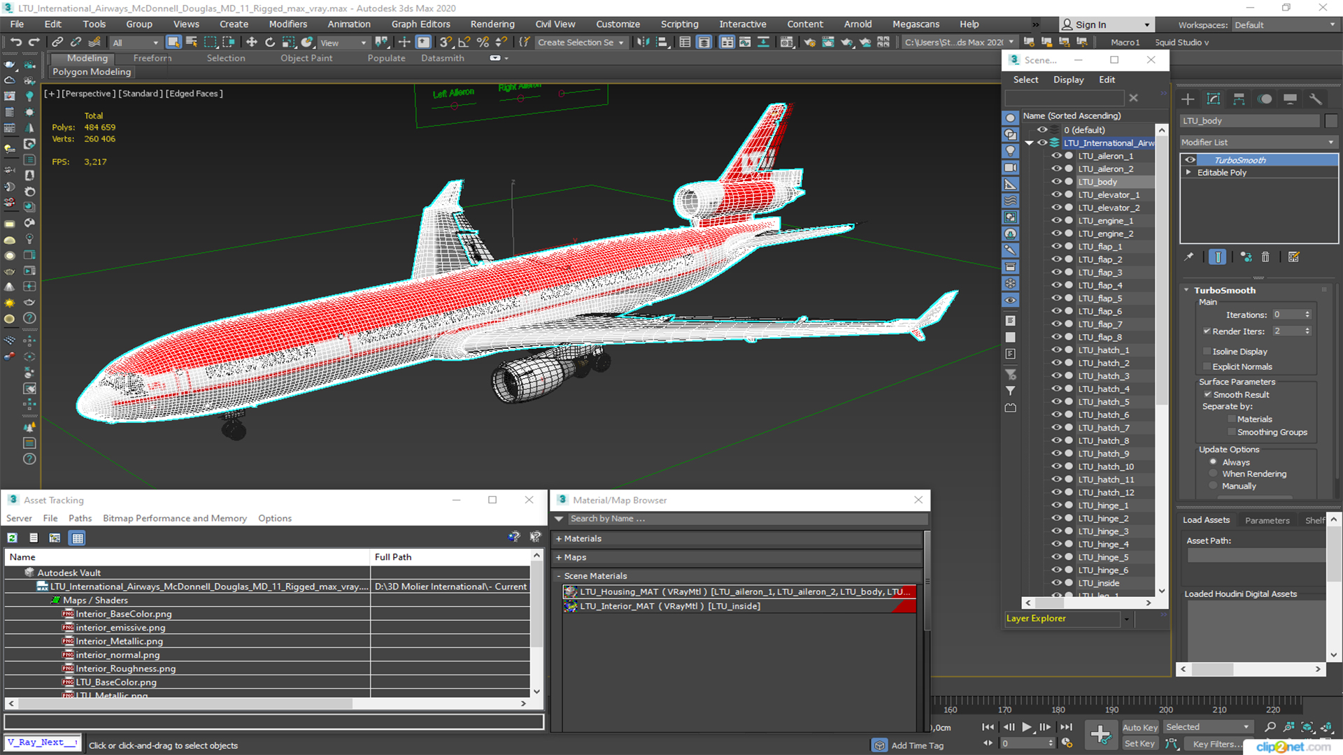
Task: Toggle Display Lights filter in Scene Explorer
Action: pyautogui.click(x=1010, y=151)
